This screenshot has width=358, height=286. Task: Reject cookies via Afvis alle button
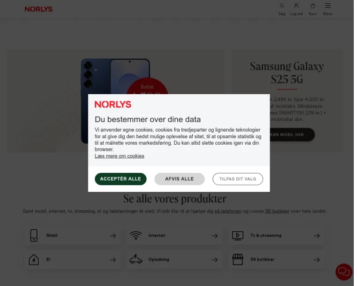[180, 179]
